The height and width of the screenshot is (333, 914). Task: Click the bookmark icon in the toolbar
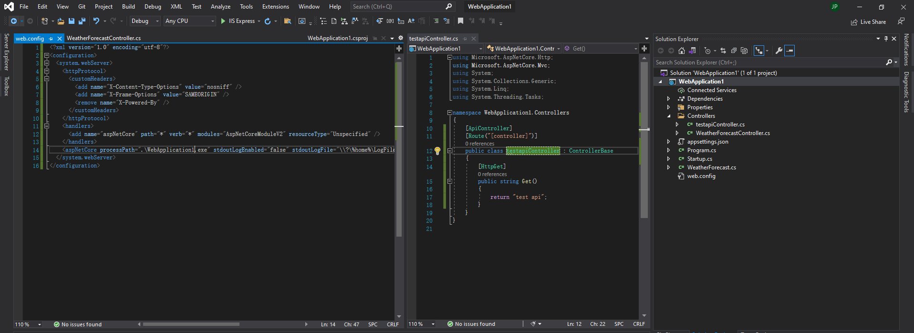(x=460, y=21)
